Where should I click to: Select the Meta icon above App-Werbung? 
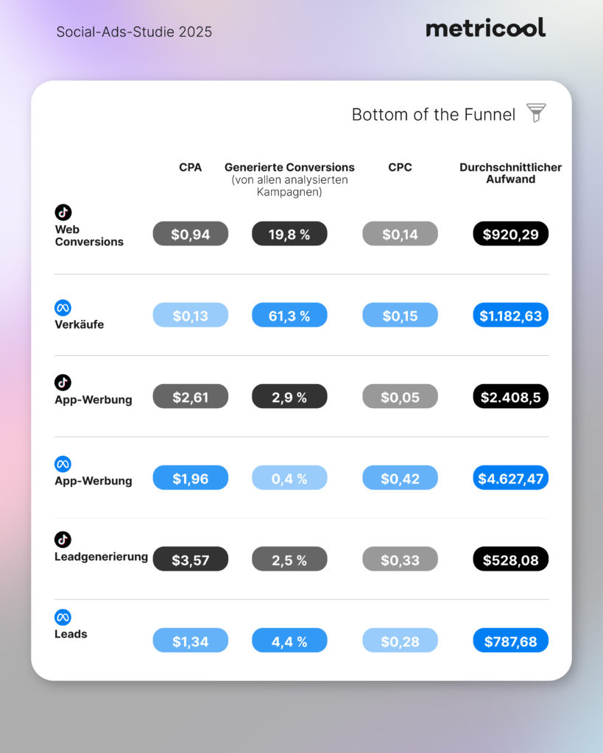point(63,464)
